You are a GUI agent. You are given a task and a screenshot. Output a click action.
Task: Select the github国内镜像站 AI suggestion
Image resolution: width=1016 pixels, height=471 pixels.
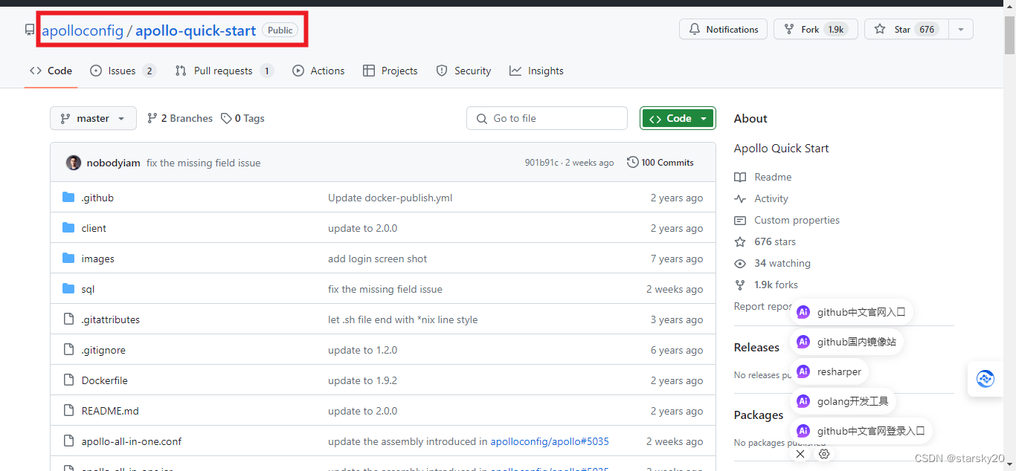(x=847, y=342)
